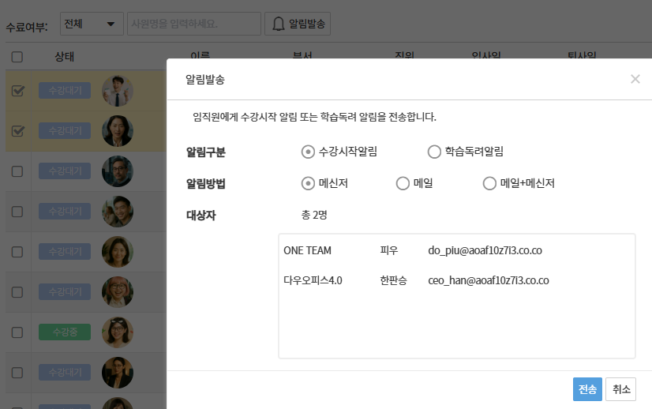Uncheck the first row checkbox

[17, 91]
